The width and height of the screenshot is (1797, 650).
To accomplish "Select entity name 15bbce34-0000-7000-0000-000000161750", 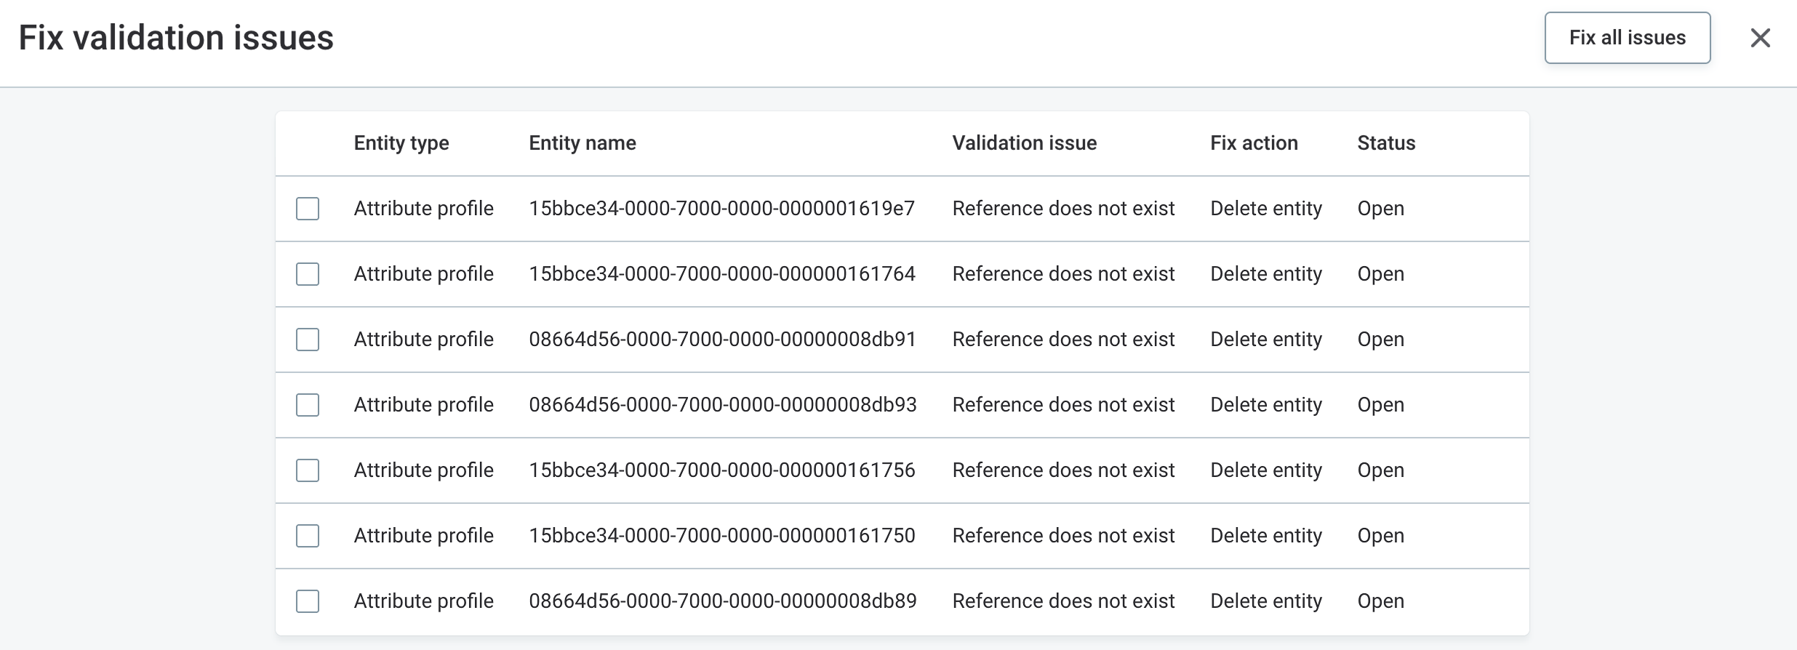I will [722, 536].
